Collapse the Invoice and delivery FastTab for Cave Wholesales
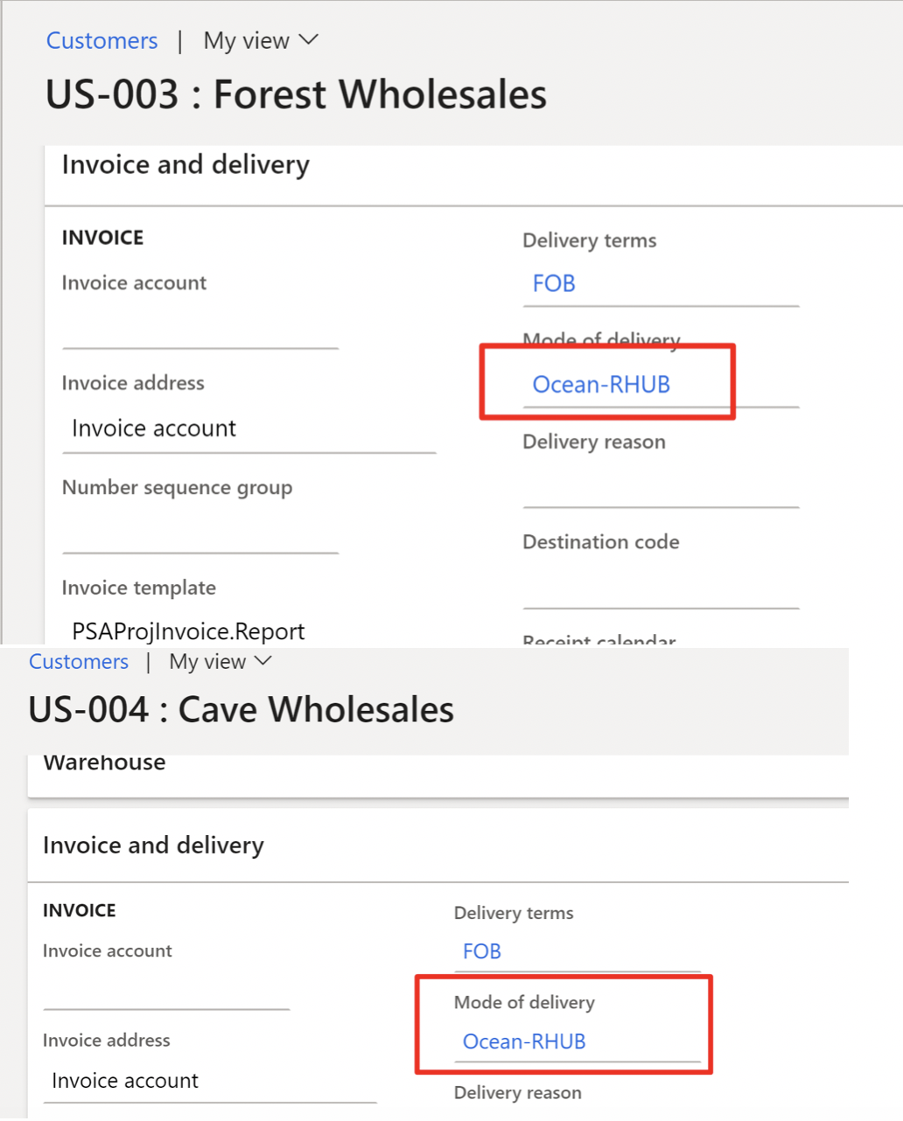The image size is (903, 1121). coord(153,845)
